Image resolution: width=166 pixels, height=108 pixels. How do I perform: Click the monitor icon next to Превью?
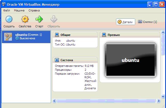(104, 35)
